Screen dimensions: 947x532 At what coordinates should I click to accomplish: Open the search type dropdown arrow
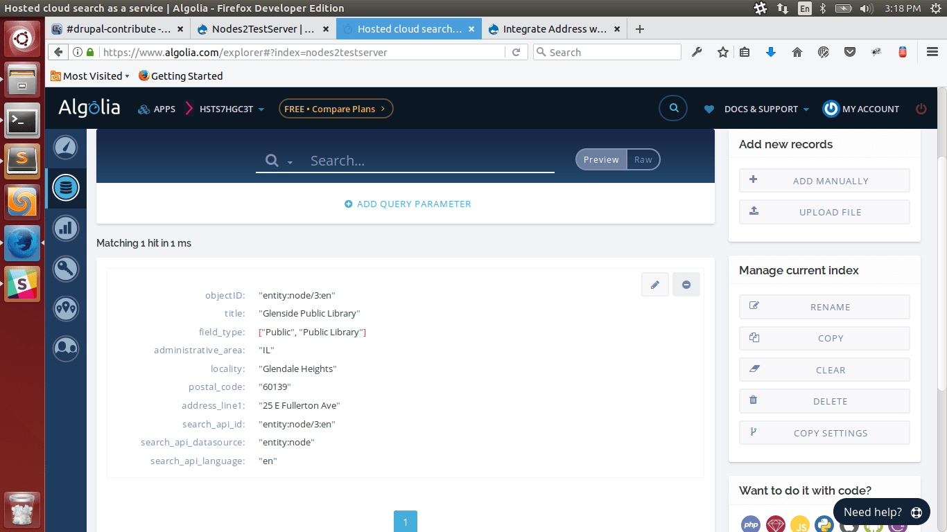(290, 163)
